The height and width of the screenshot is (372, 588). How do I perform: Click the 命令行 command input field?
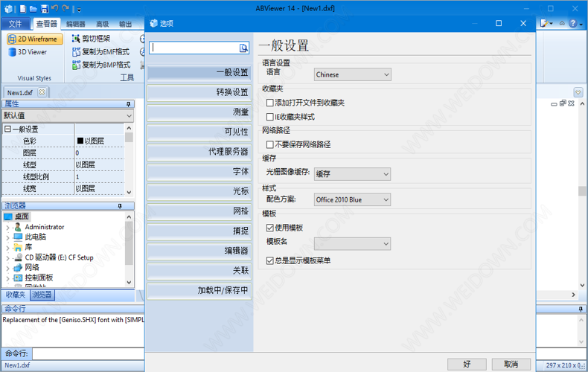point(89,353)
